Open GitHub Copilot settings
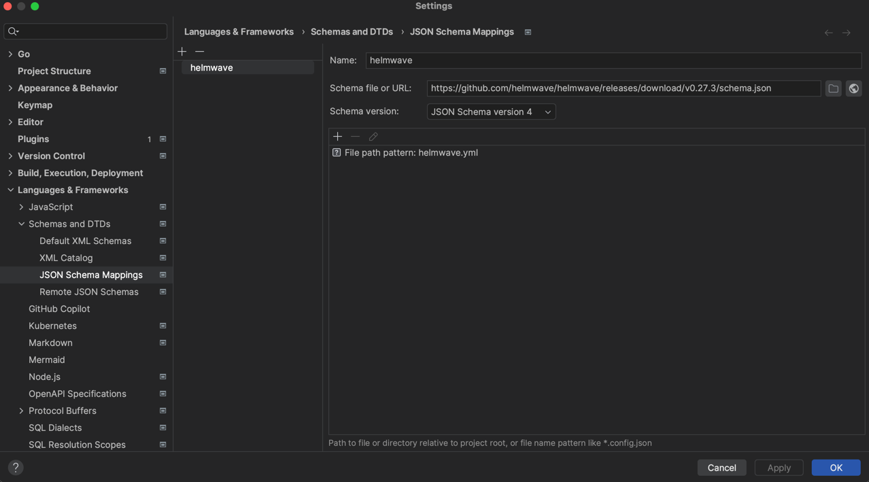The image size is (869, 482). (59, 309)
